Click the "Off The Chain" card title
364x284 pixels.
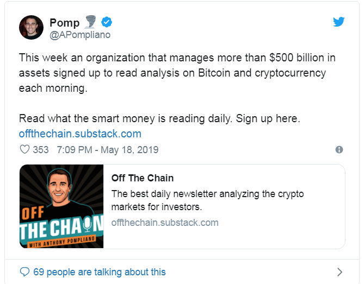pos(142,178)
